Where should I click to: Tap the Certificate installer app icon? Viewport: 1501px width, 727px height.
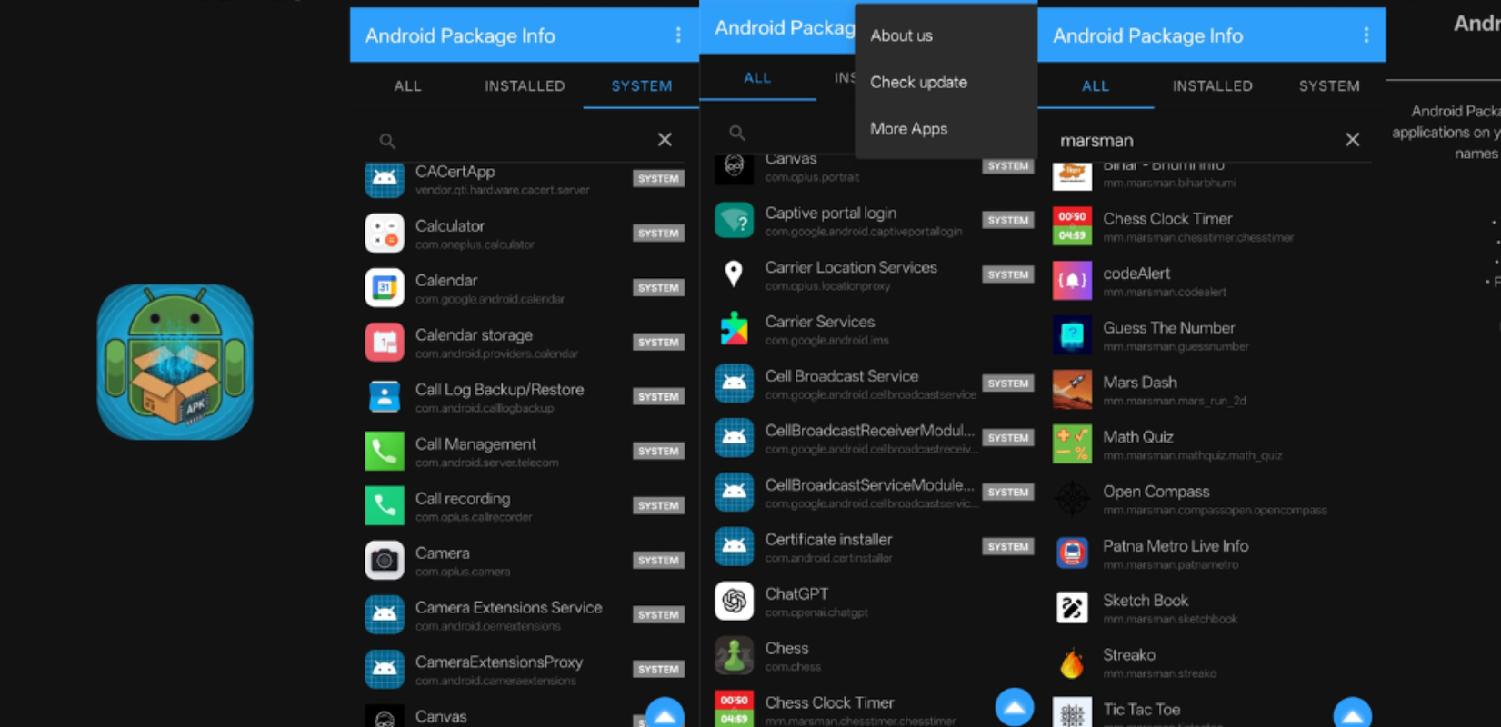735,547
